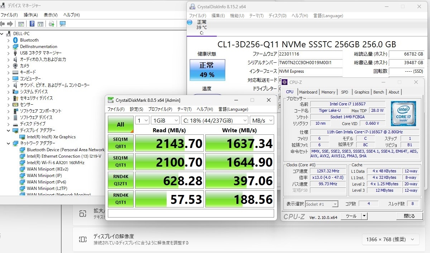Select the security devices (セキュリティ デバイス) icon
Screen dimensions: 430x253
(x=15, y=98)
